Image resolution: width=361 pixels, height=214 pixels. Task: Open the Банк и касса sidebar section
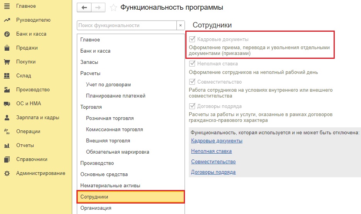click(31, 34)
